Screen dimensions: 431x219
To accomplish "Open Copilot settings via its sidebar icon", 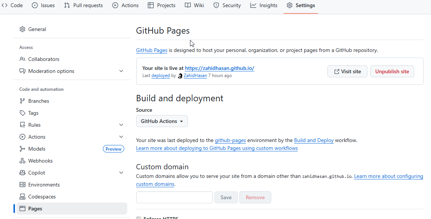I will pos(22,173).
